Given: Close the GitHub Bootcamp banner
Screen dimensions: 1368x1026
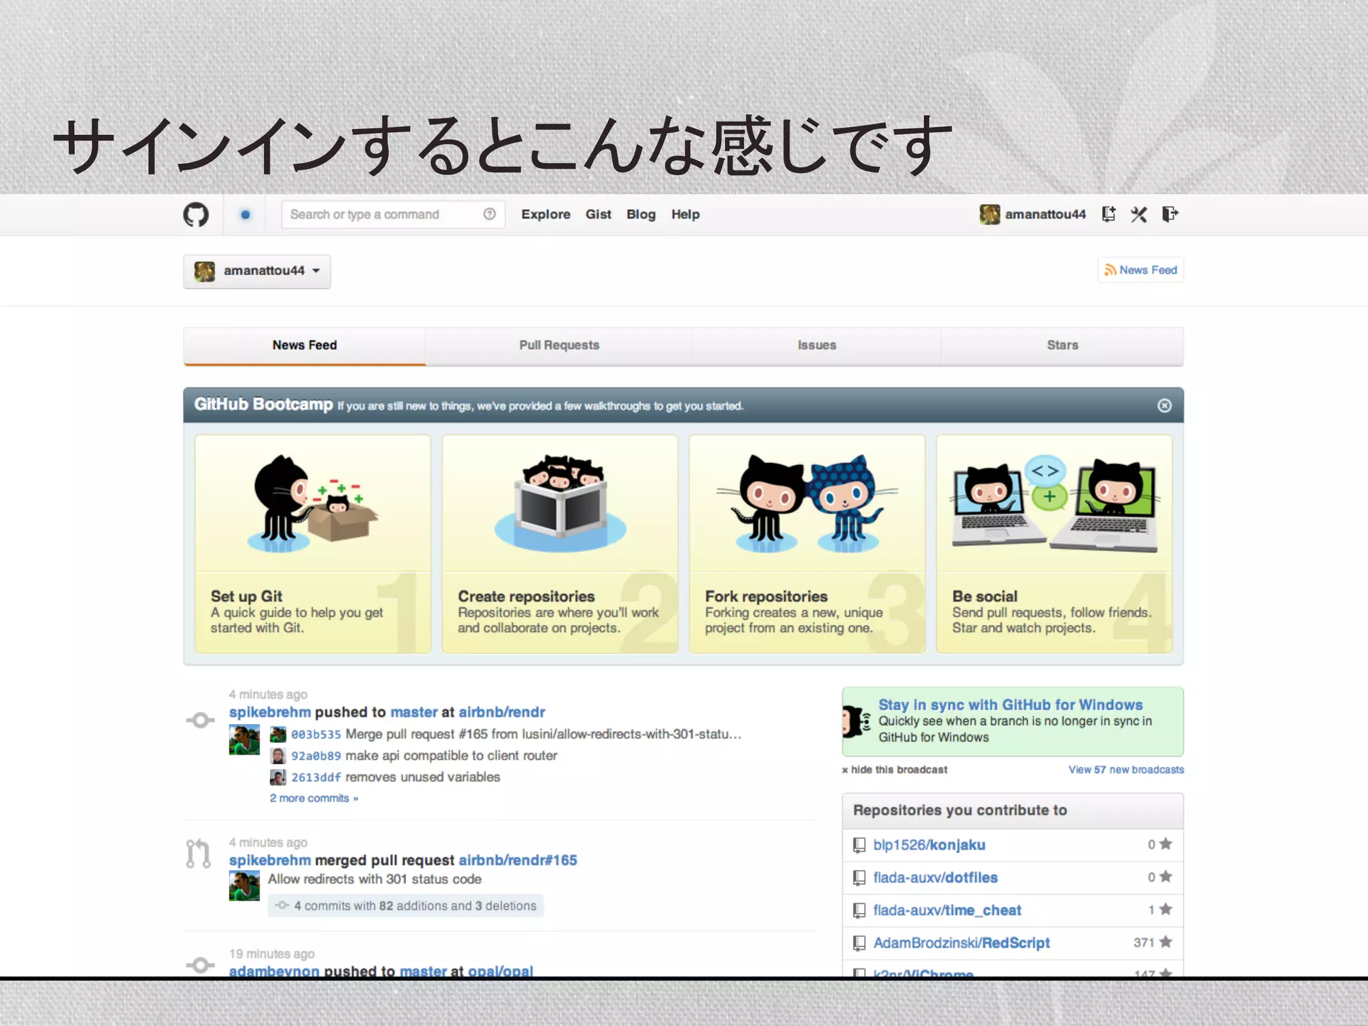Looking at the screenshot, I should pos(1164,405).
